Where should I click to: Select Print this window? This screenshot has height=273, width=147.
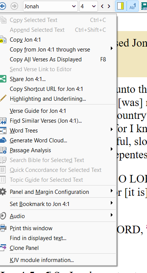point(58,228)
